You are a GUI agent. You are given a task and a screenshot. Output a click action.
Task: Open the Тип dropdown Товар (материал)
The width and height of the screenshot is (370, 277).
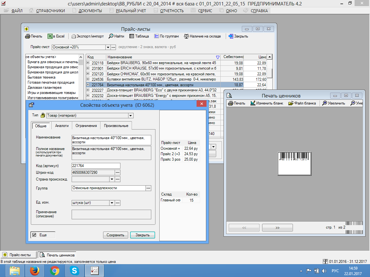(131, 116)
